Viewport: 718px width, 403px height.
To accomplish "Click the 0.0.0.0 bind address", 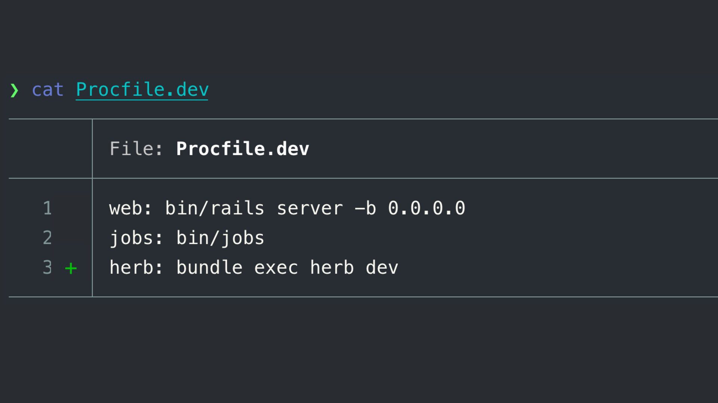I will click(x=427, y=208).
